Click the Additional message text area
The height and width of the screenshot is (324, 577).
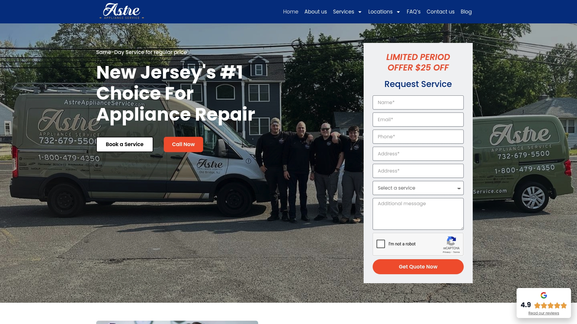tap(418, 214)
